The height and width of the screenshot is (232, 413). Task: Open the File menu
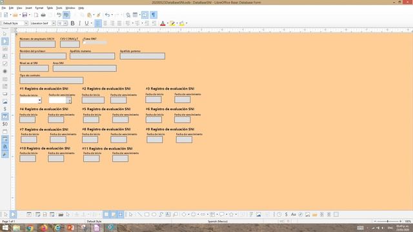coord(3,8)
